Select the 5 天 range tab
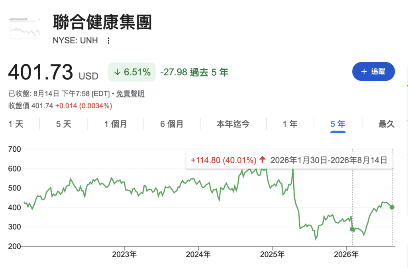Screen dimensions: 408x268 pos(64,124)
